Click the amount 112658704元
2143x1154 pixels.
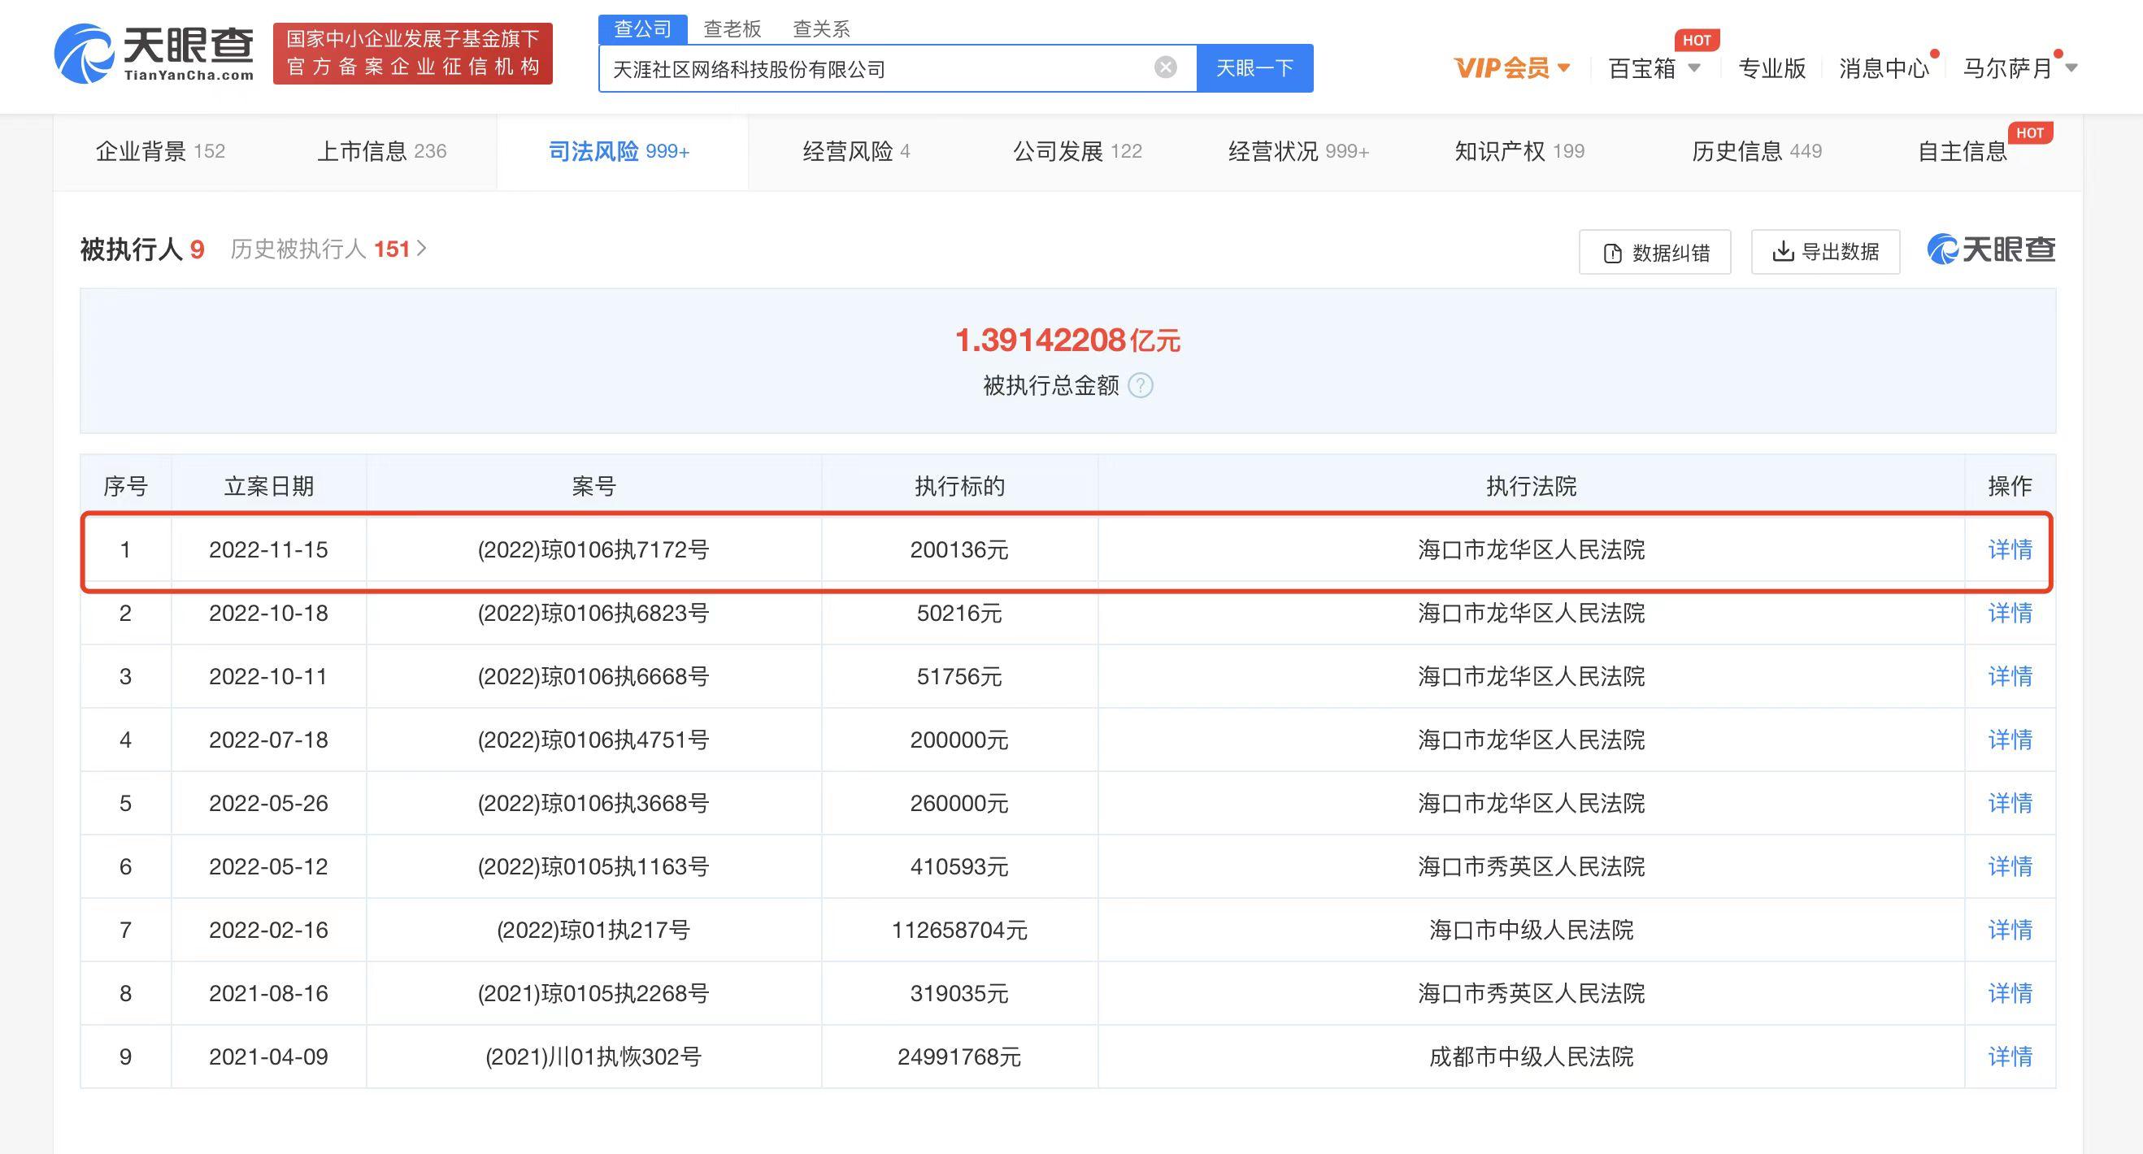[959, 930]
